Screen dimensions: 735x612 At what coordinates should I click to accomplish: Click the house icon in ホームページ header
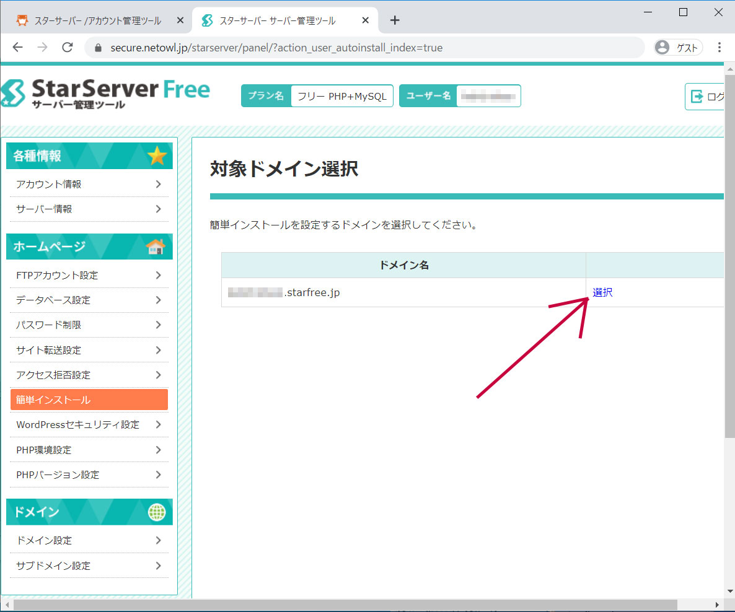coord(156,246)
